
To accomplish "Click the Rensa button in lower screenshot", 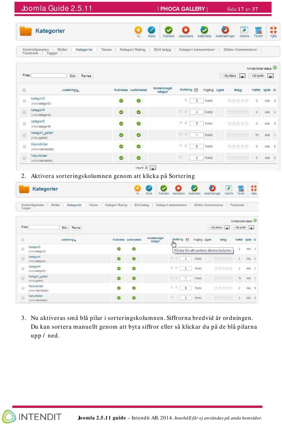I will click(76, 227).
